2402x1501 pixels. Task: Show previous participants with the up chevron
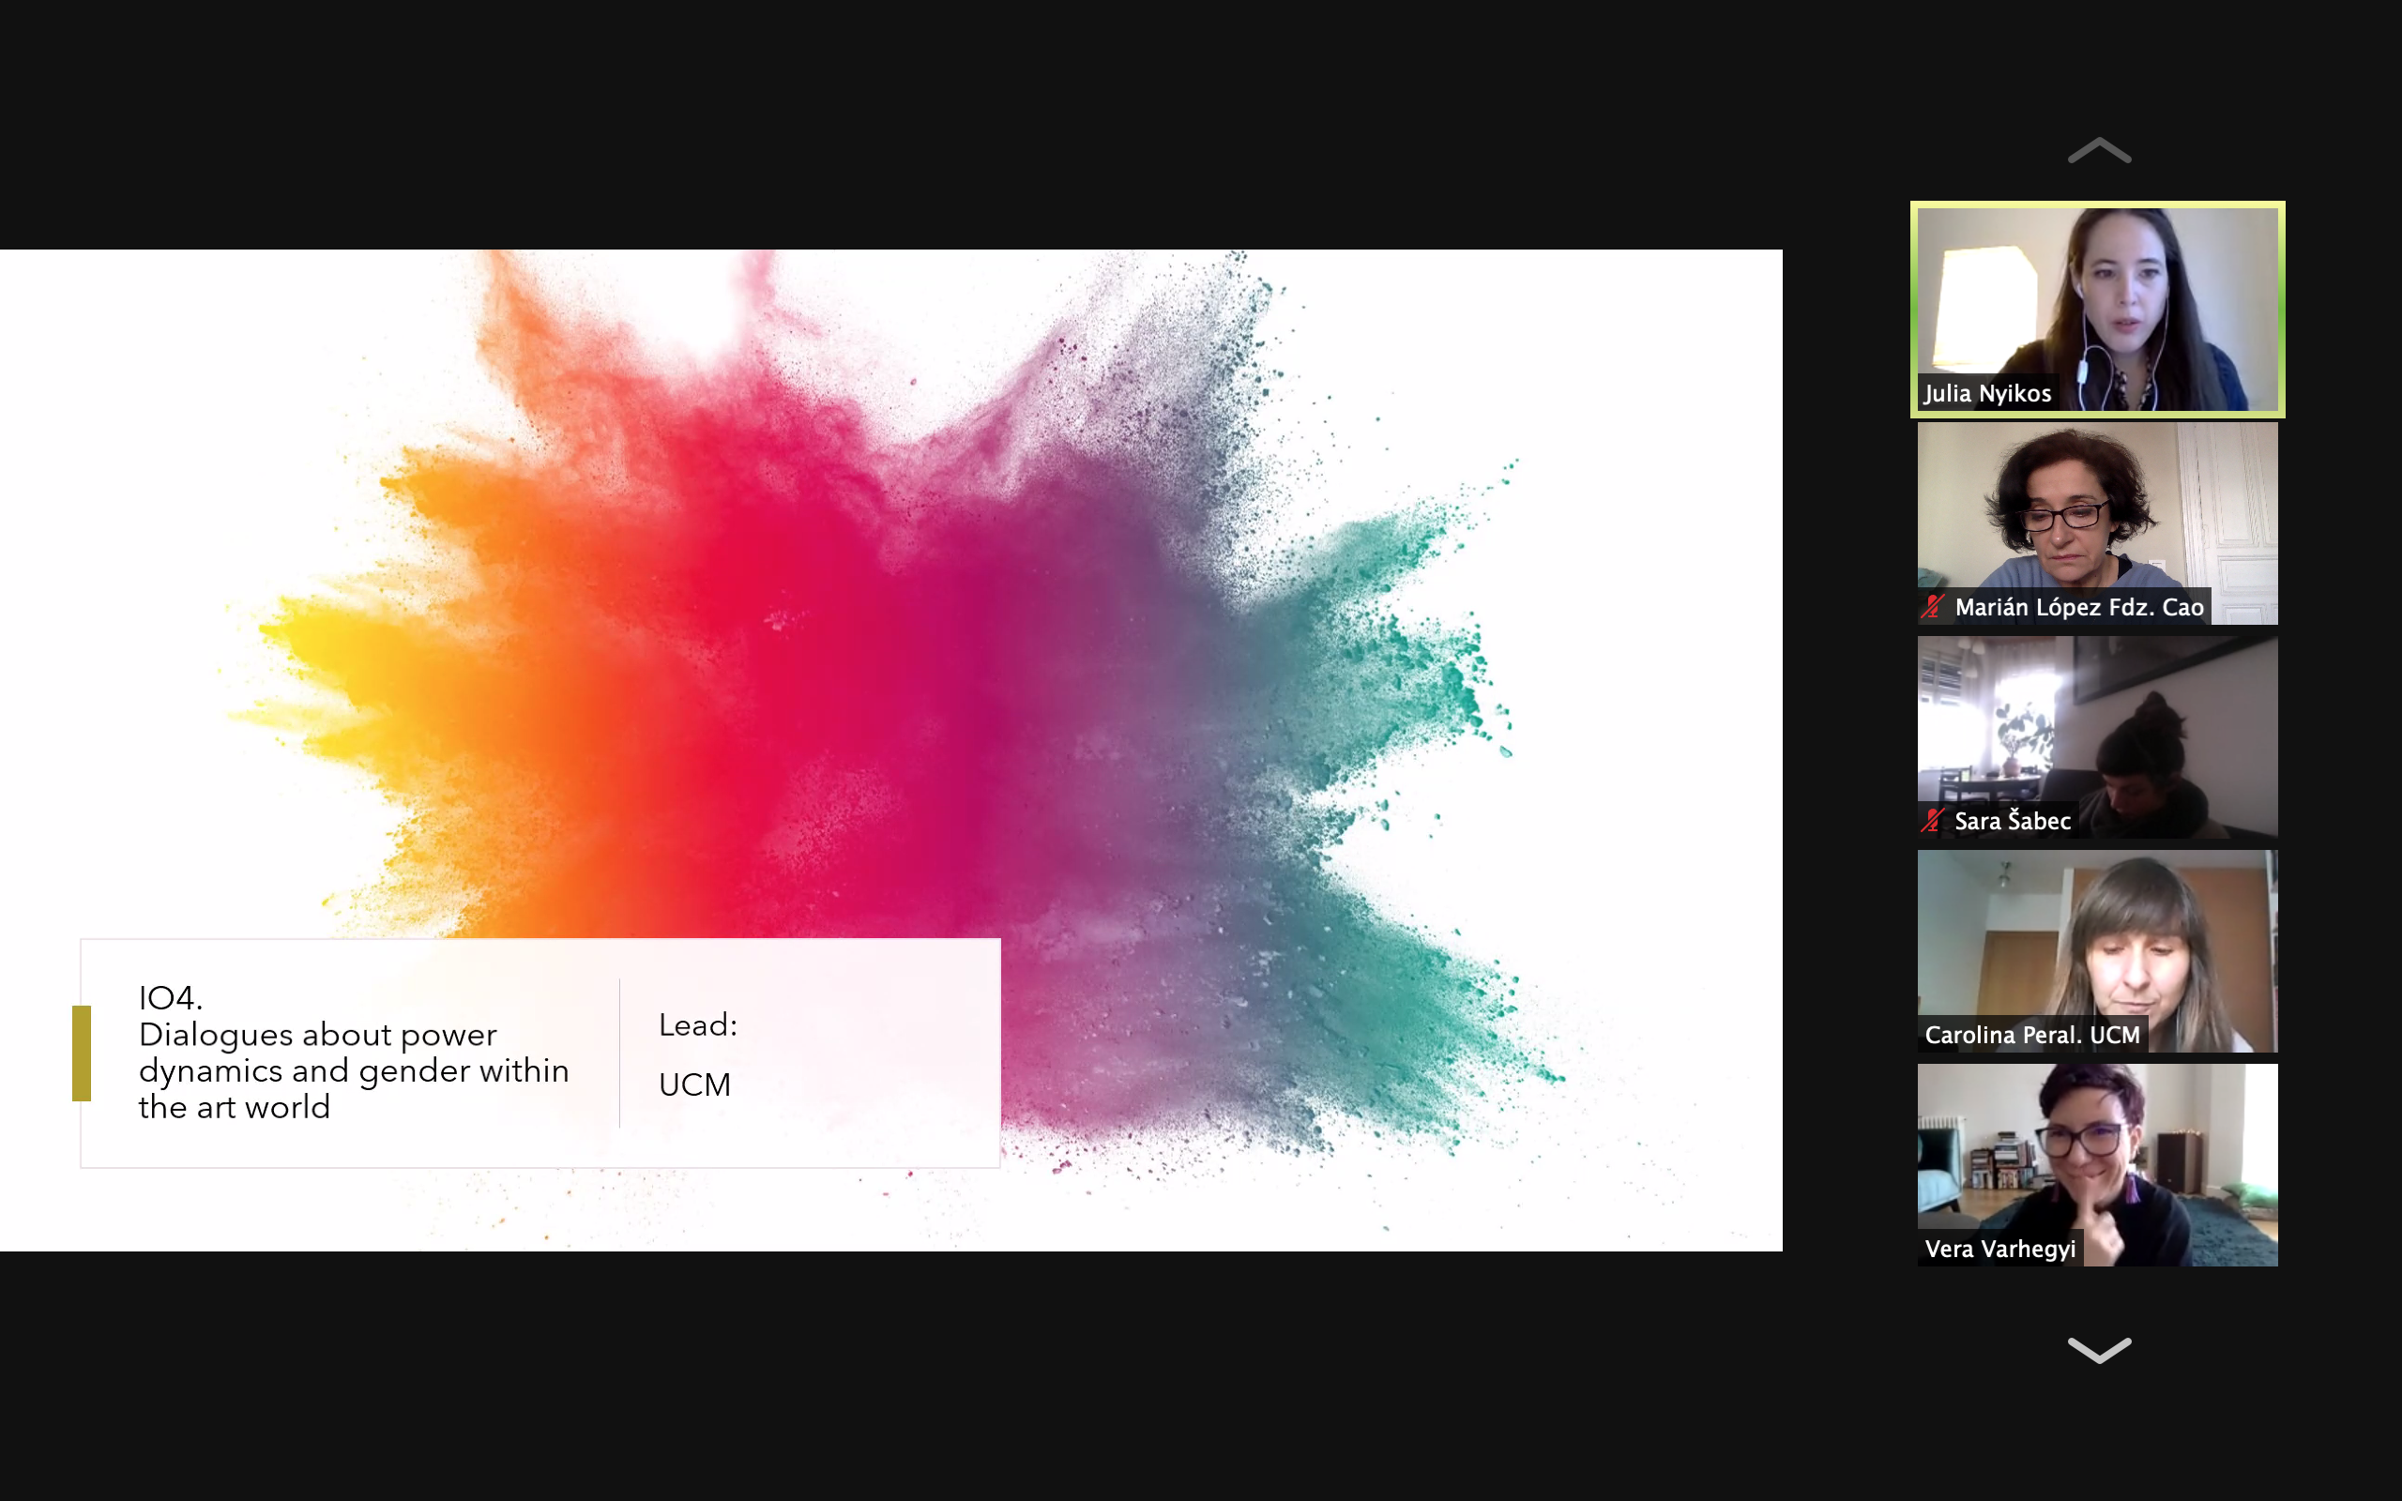[x=2098, y=151]
